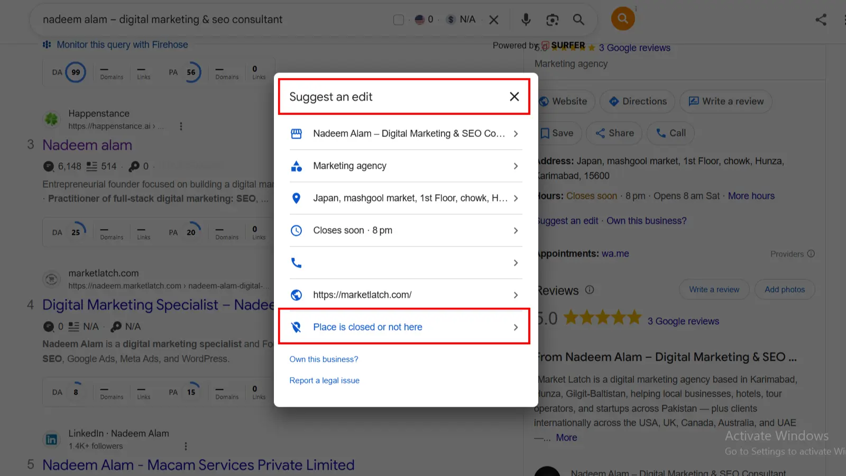Click the Providers info icon
Image resolution: width=846 pixels, height=476 pixels.
click(x=811, y=254)
